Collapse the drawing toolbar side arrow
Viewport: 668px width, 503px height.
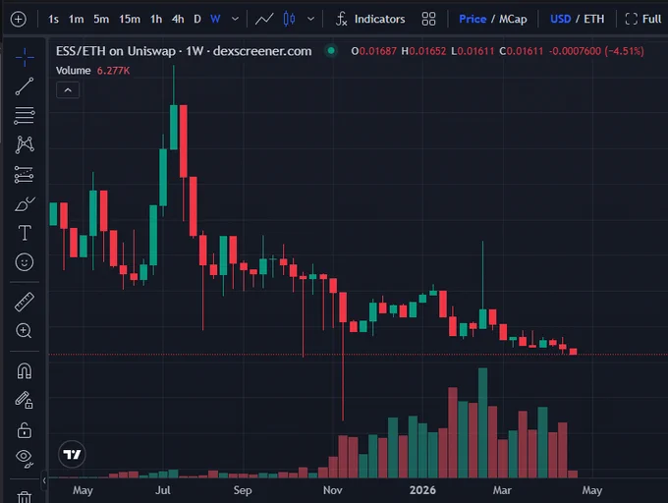[44, 480]
